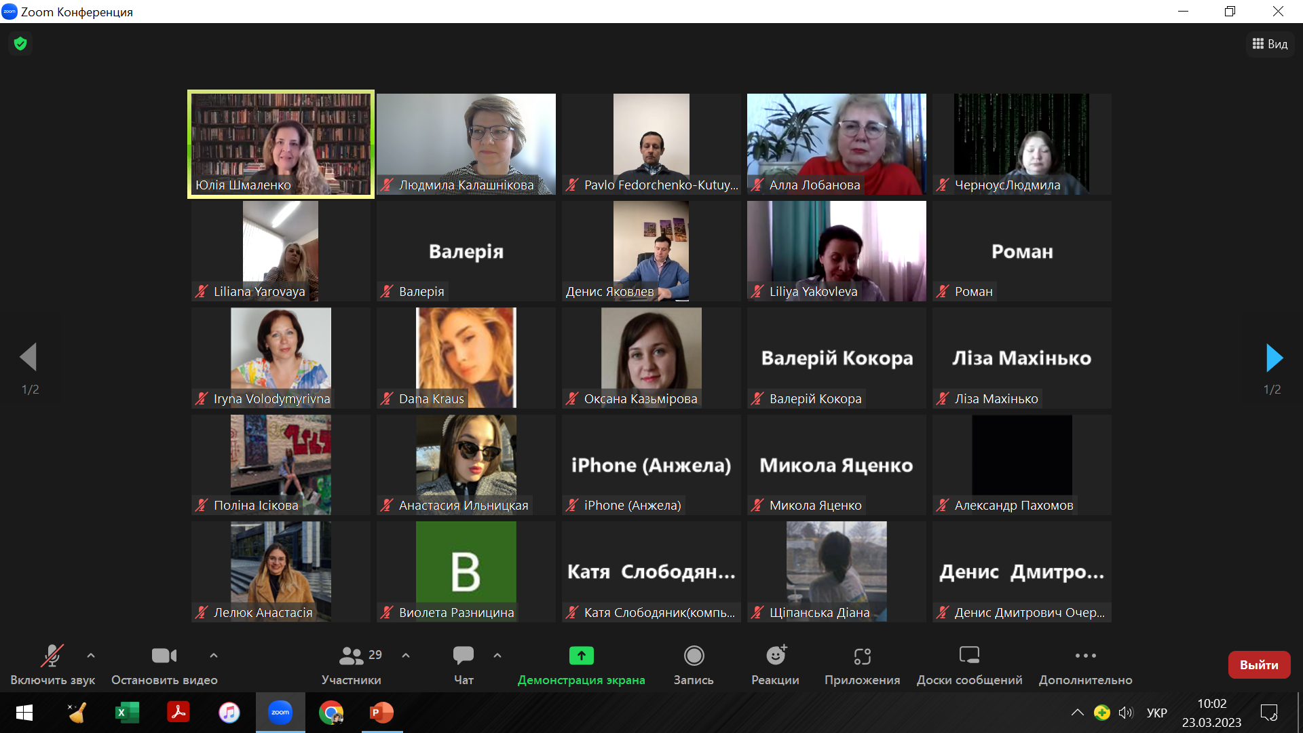
Task: Expand participants options arrow
Action: coord(406,656)
